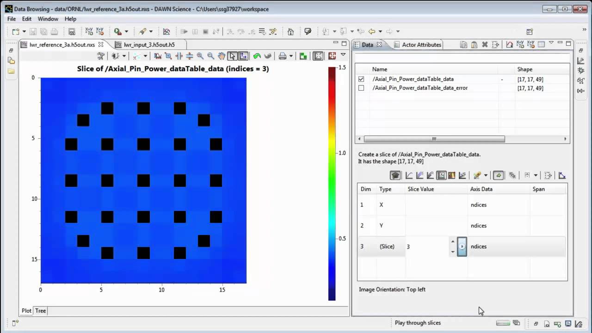Click the scatter plot icon in slice toolbar
Viewport: 592px width, 333px height.
coord(462,175)
